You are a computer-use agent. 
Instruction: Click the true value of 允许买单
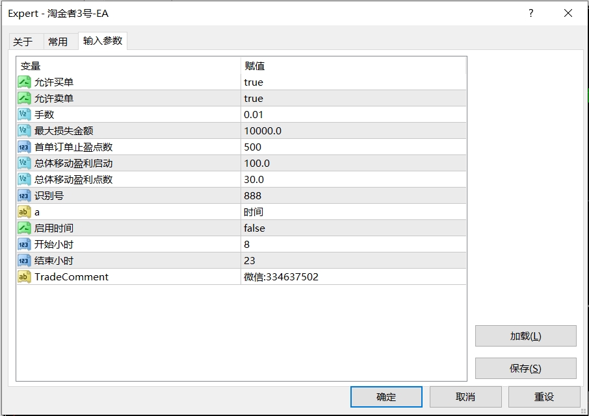coord(254,82)
